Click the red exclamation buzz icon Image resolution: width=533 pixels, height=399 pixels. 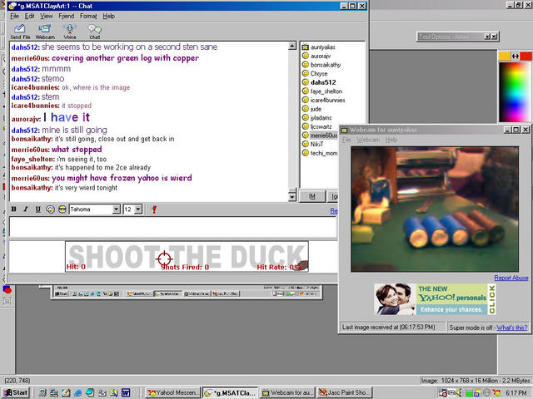[154, 209]
